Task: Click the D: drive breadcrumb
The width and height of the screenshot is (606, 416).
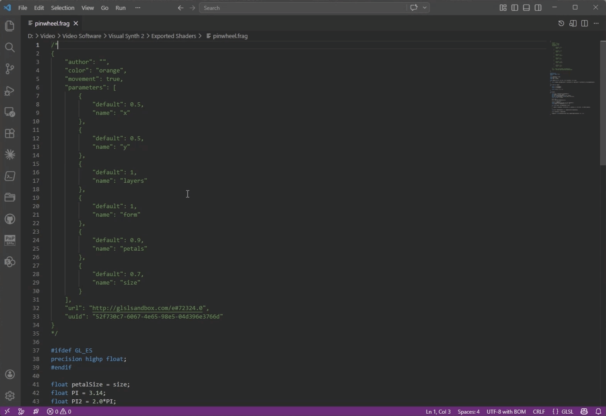Action: click(x=30, y=36)
